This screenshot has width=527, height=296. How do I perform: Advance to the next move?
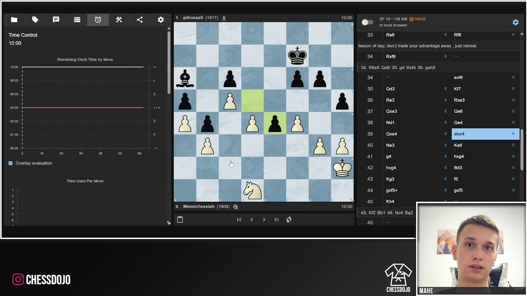point(264,220)
